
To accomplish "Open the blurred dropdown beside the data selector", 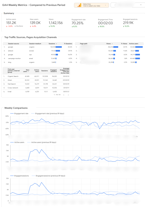I will click(x=128, y=5).
